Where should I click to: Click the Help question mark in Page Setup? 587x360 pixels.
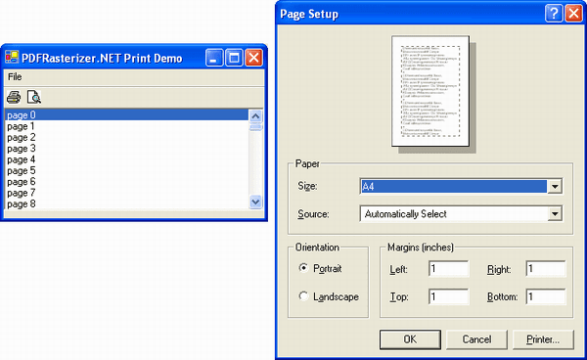[554, 14]
